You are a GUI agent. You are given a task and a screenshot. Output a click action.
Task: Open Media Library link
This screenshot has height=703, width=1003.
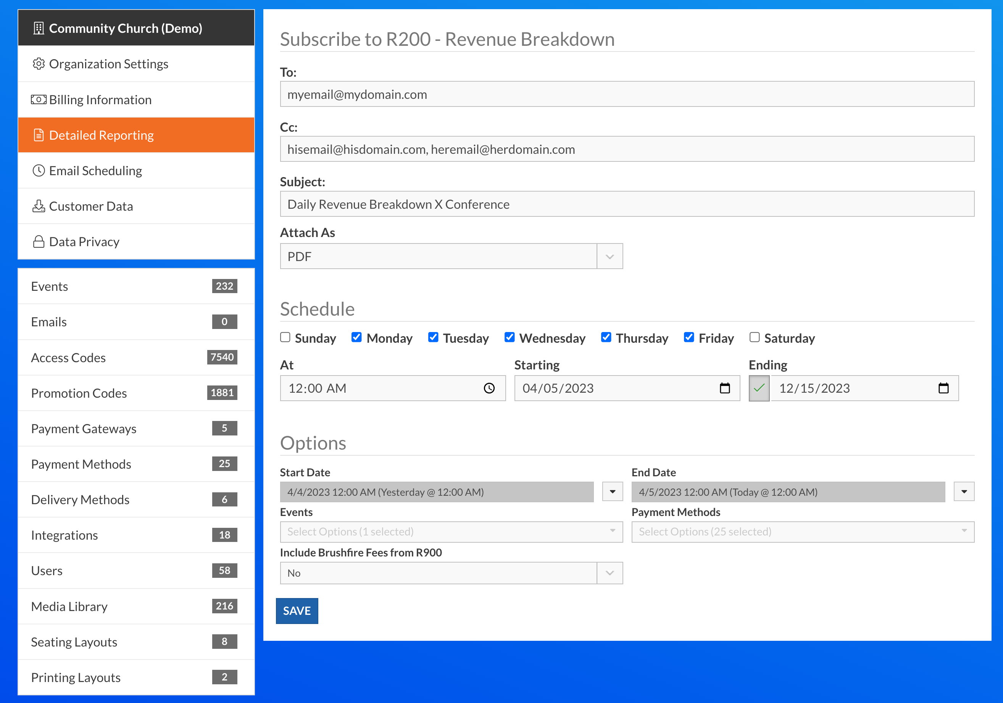(x=136, y=606)
